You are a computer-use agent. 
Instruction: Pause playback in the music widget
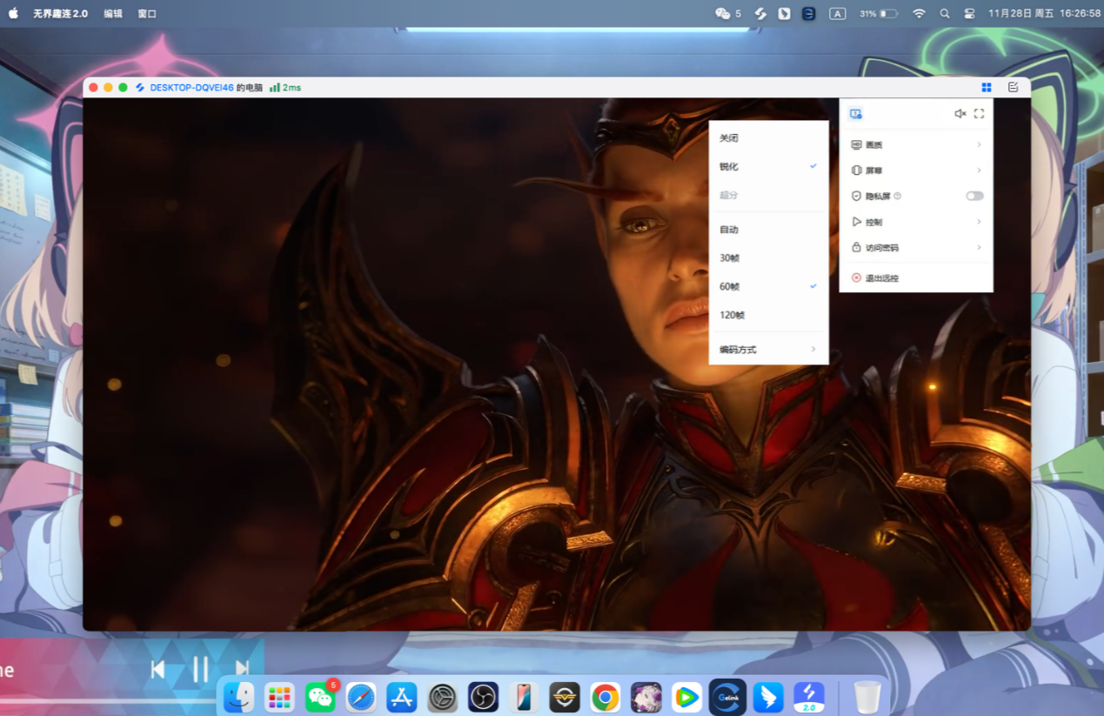click(200, 669)
